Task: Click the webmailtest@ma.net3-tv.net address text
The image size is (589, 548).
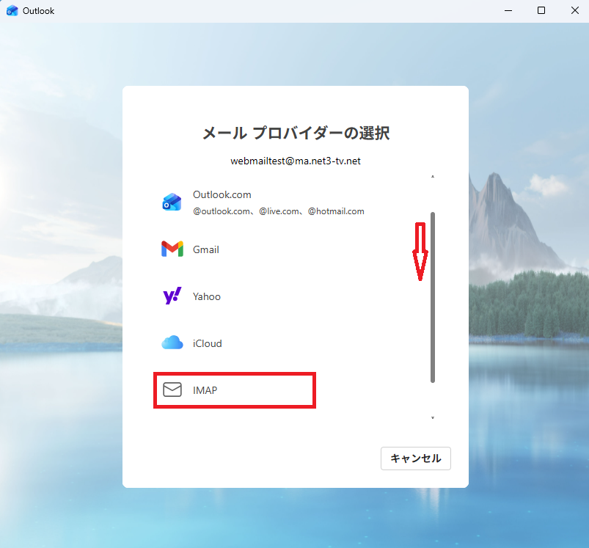Action: click(x=296, y=161)
